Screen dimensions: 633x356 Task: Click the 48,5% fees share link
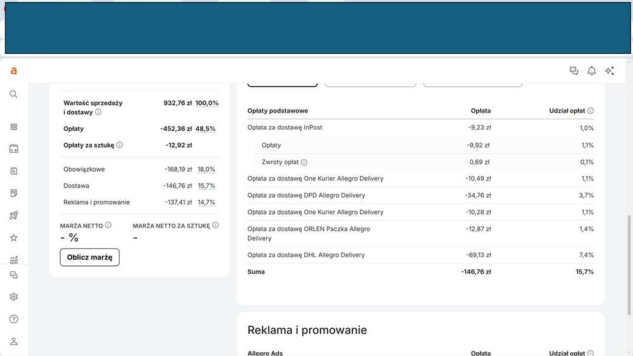coord(205,129)
